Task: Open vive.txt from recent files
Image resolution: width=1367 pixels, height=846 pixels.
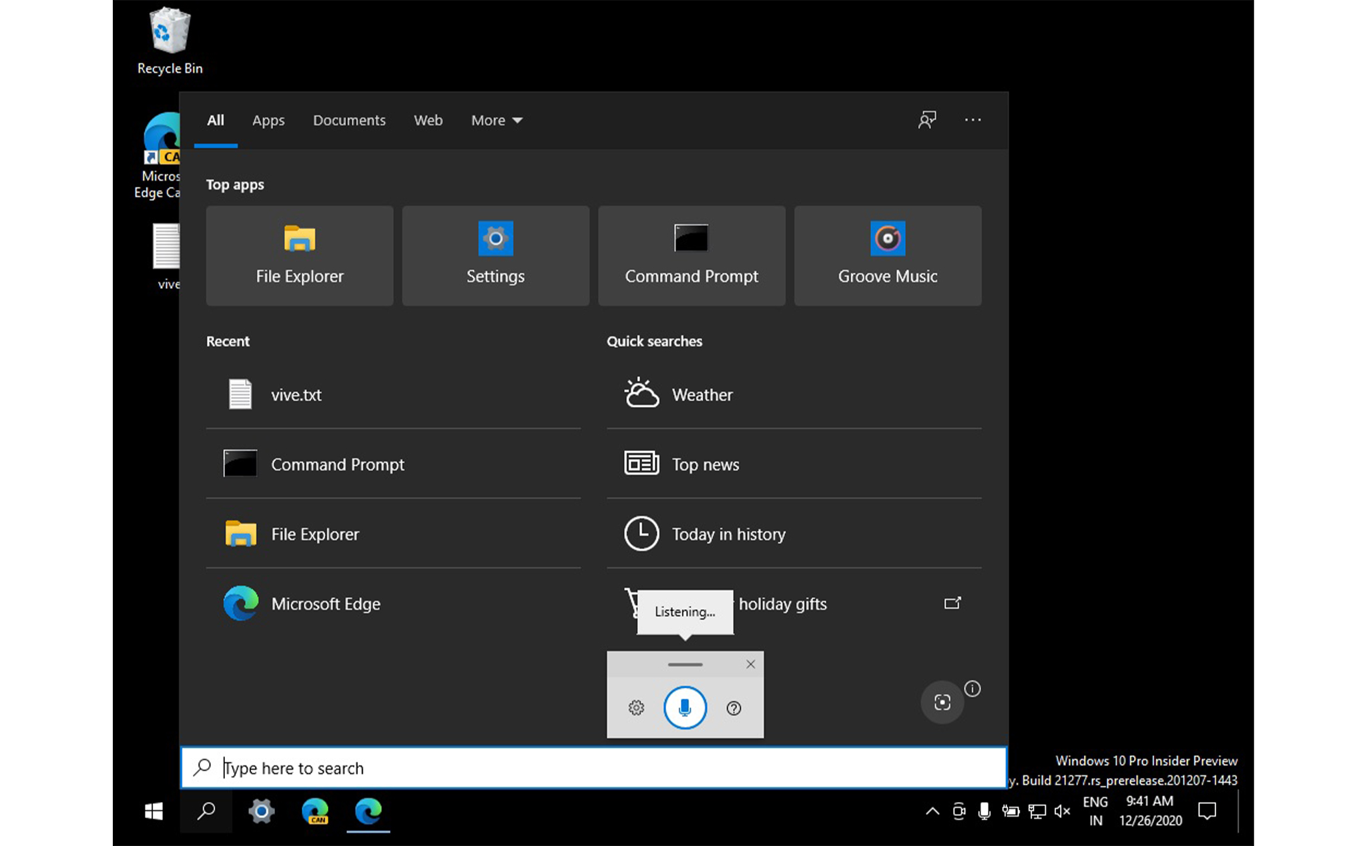Action: pyautogui.click(x=295, y=395)
